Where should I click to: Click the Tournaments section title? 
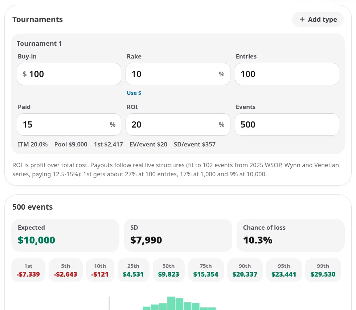pyautogui.click(x=37, y=20)
